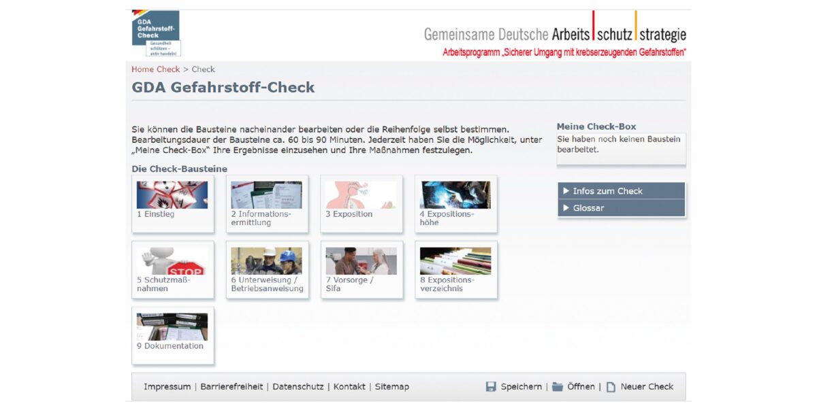Open the Datenschutz footer link
Screen dimensions: 817x408
pos(298,387)
